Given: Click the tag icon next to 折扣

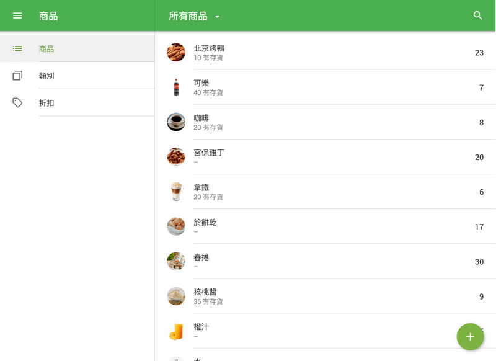Looking at the screenshot, I should [x=17, y=102].
